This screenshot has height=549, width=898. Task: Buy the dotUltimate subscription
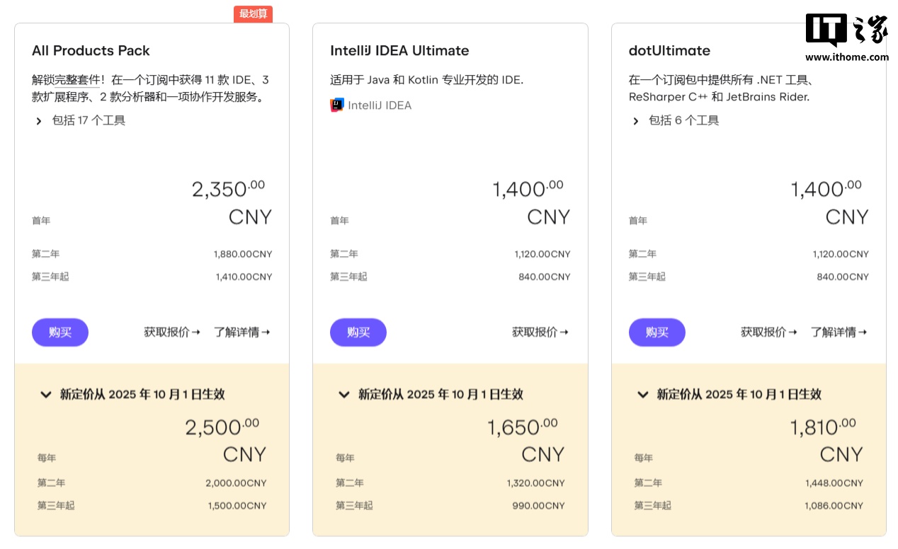(657, 333)
